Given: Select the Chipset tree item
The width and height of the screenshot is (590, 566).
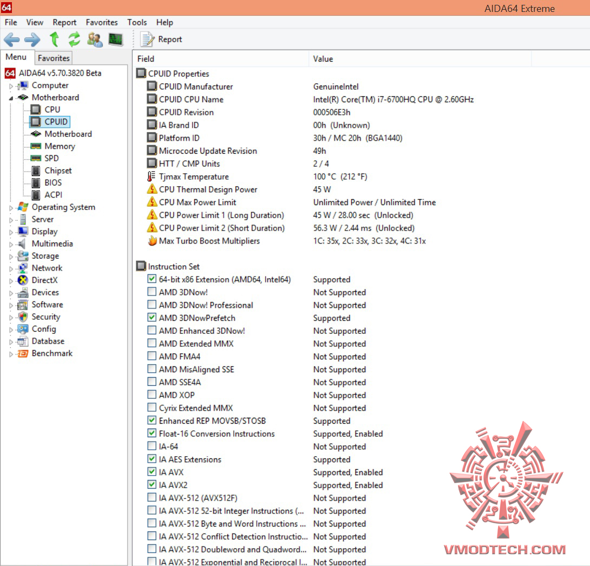Looking at the screenshot, I should coord(58,170).
